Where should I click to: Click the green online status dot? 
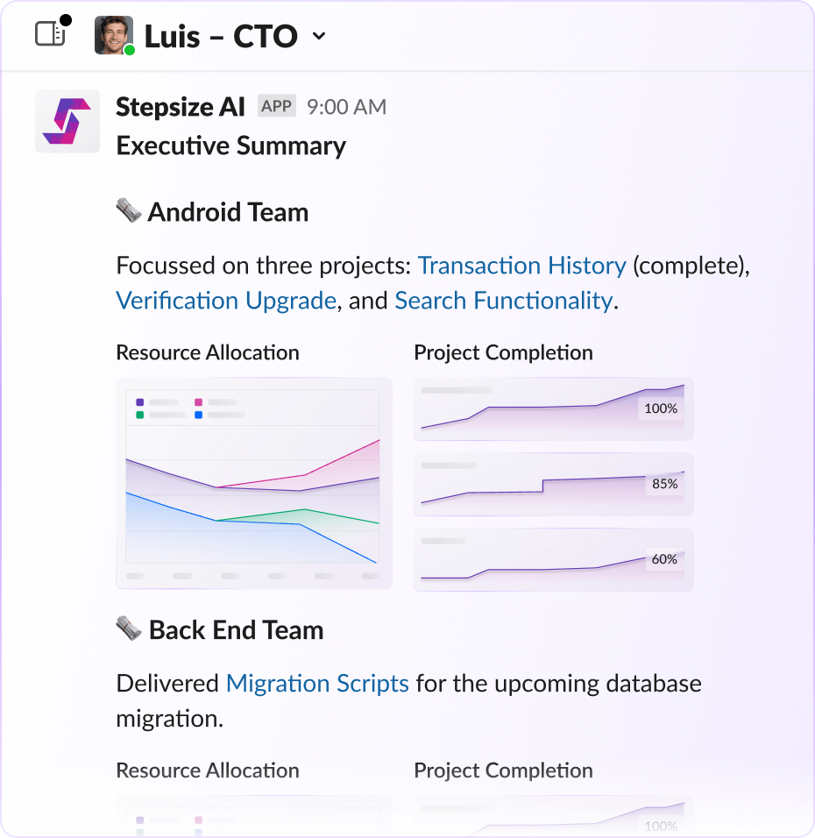coord(130,50)
